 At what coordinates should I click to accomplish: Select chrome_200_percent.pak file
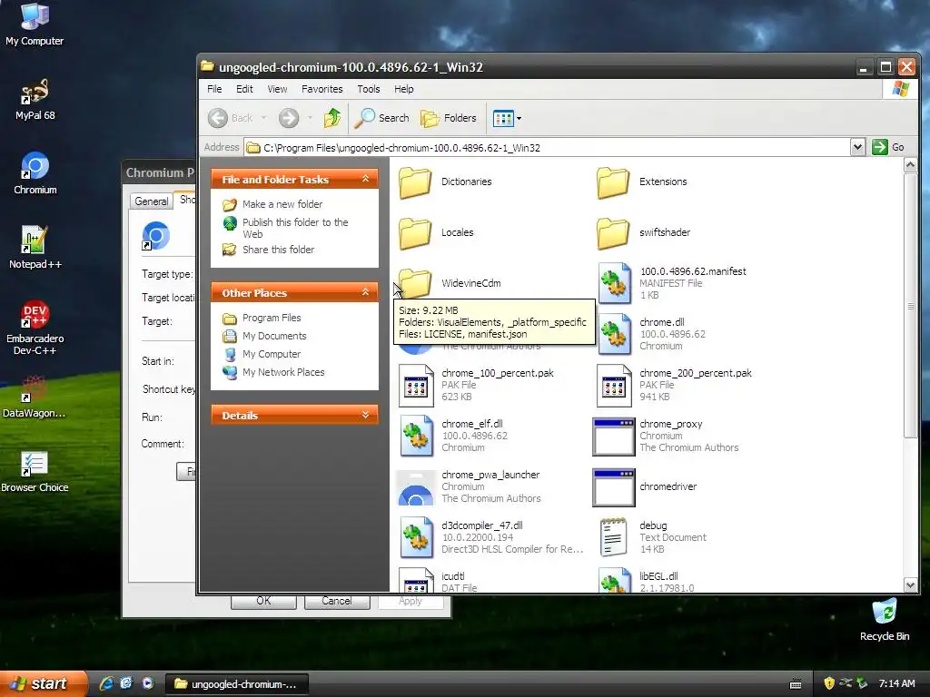675,385
